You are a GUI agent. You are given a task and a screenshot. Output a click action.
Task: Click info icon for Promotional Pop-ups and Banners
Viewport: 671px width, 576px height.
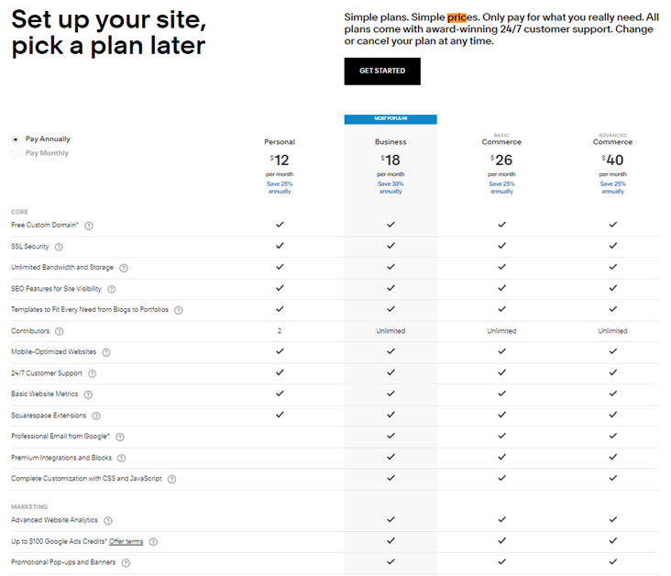coord(126,562)
